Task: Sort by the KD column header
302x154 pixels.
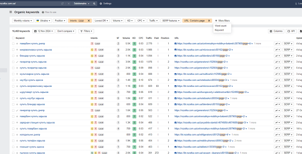Action: coord(134,38)
